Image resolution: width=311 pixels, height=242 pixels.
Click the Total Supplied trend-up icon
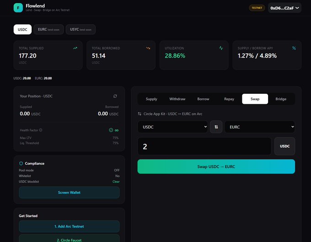pos(75,48)
